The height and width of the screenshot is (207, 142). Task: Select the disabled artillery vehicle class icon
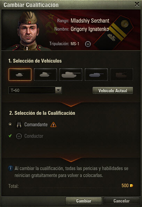click(x=121, y=74)
